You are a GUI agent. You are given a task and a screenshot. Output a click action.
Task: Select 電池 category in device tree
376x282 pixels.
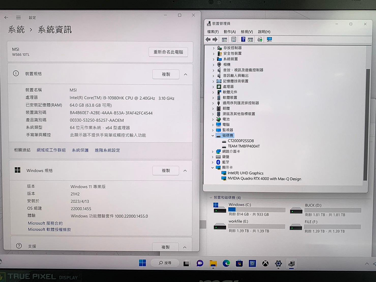pos(226,119)
